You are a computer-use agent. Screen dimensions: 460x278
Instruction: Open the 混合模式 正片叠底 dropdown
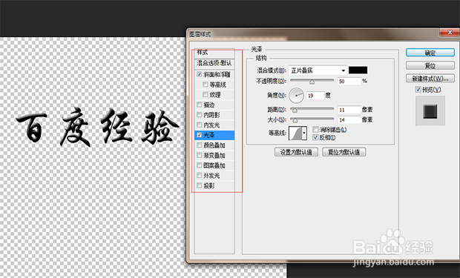[318, 70]
